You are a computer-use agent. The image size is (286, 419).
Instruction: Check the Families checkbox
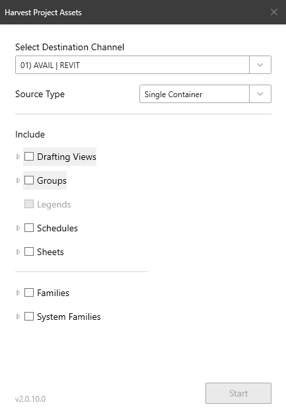29,292
